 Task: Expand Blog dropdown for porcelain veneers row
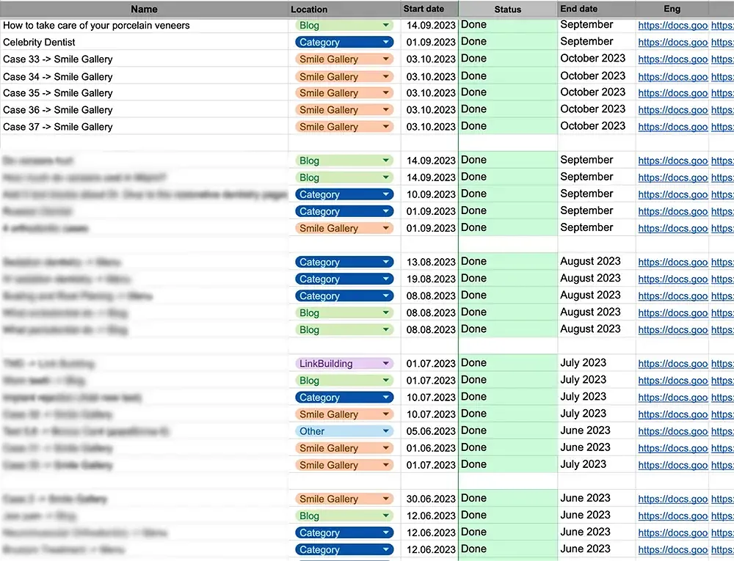386,26
